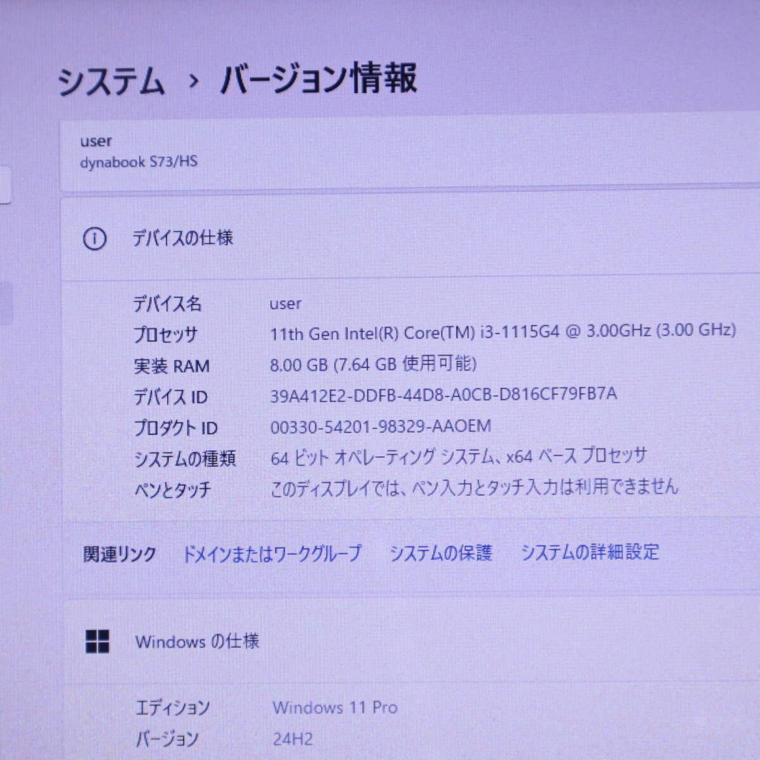Click the システムの種類 label
The width and height of the screenshot is (760, 760).
[185, 459]
